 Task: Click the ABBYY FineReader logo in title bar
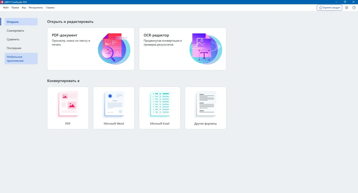click(2, 2)
